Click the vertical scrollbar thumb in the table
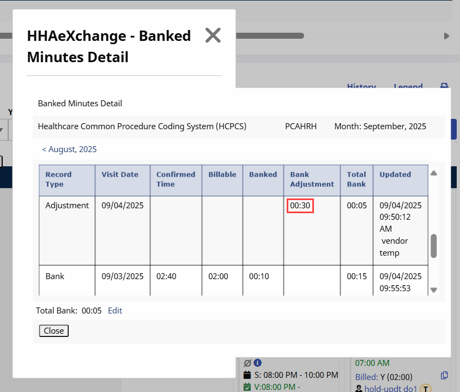 [x=434, y=246]
